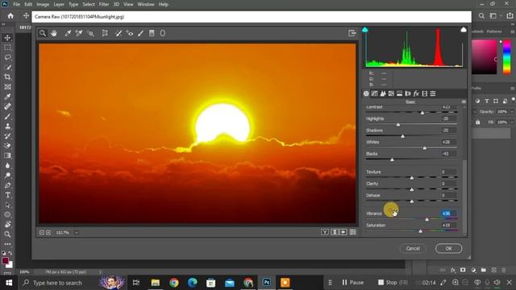The width and height of the screenshot is (516, 290).
Task: Select the Spot Removal tool
Action: [119, 33]
